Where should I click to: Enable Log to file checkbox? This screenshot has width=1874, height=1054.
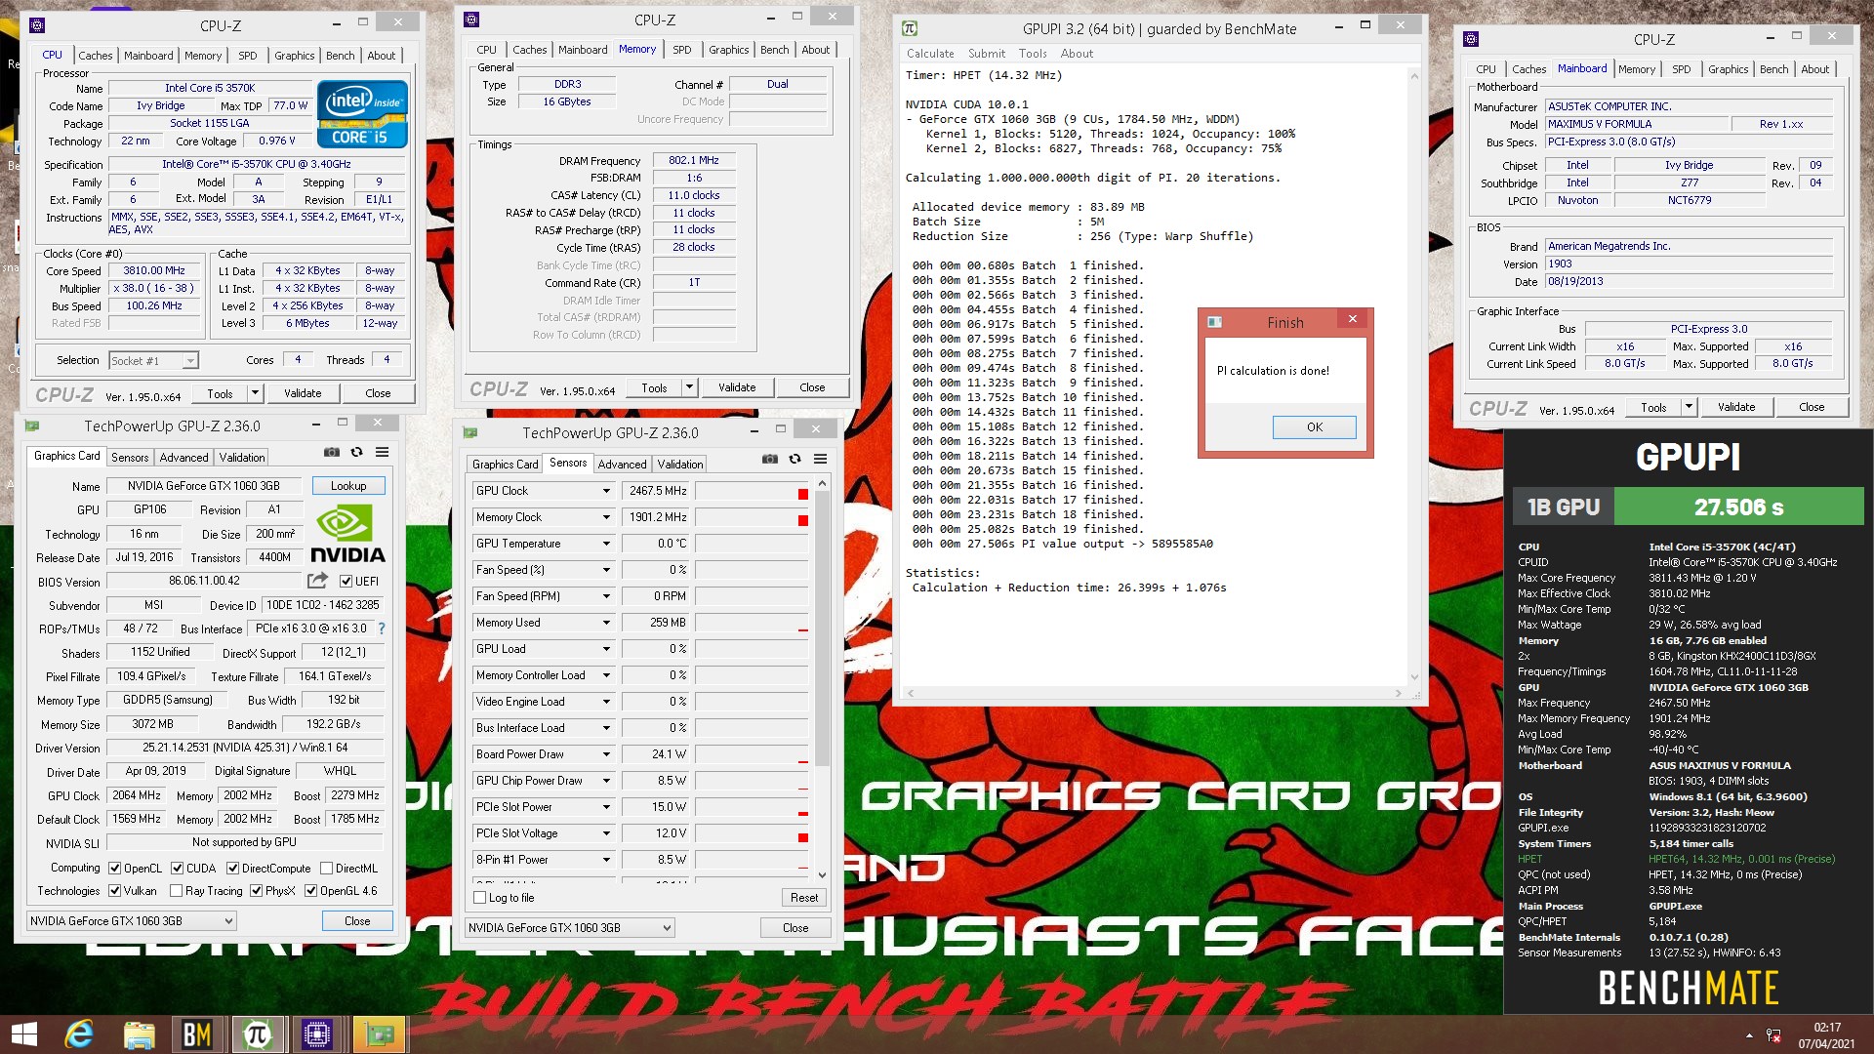(x=479, y=898)
